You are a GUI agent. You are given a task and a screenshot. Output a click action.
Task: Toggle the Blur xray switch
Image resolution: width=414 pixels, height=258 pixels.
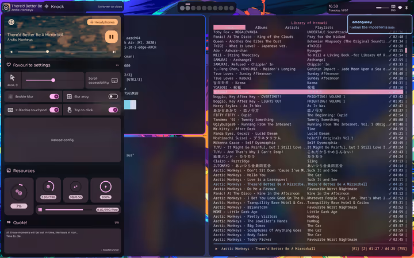pos(113,97)
